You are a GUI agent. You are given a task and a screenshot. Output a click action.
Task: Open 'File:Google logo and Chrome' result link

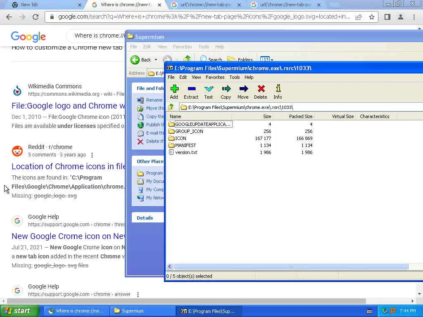pyautogui.click(x=68, y=106)
